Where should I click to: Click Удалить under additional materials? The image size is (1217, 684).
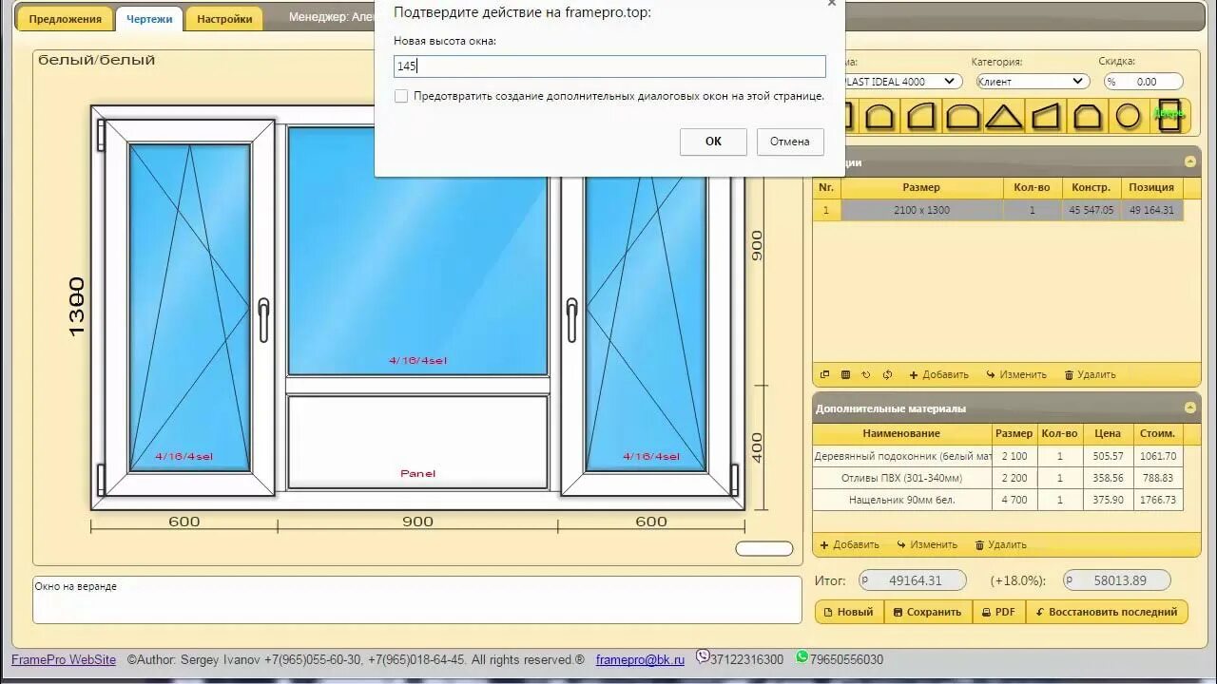pos(1000,544)
